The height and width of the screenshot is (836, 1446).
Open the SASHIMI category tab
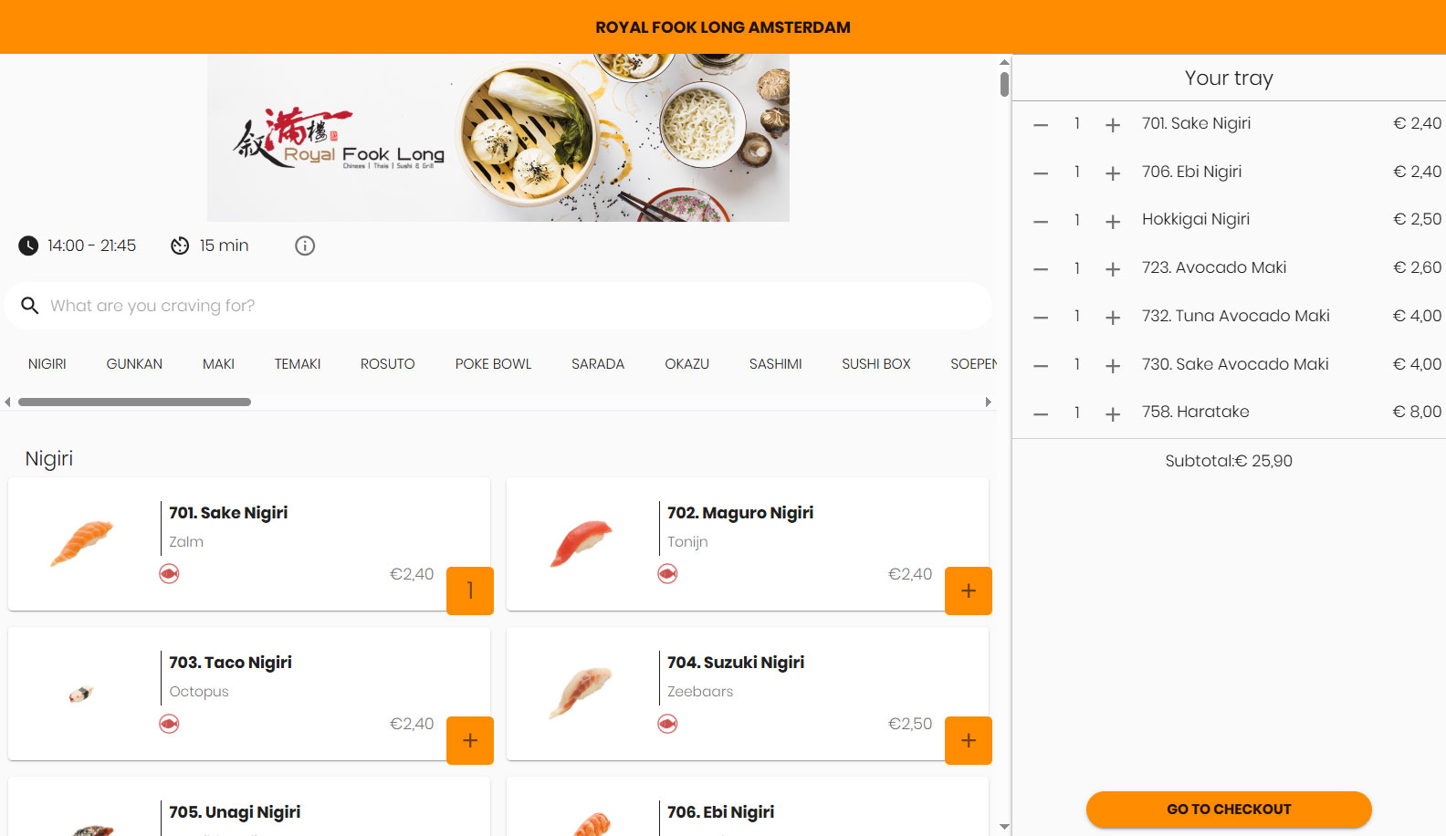pos(775,364)
